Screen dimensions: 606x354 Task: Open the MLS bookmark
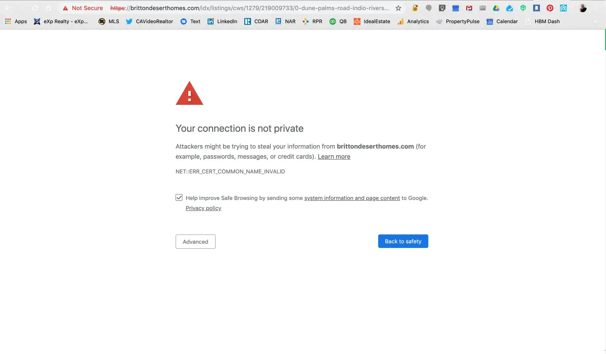109,21
